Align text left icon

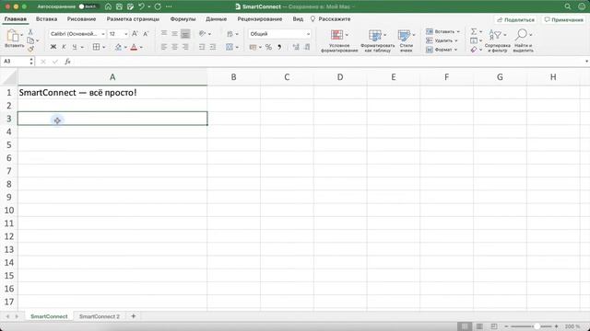pyautogui.click(x=164, y=47)
